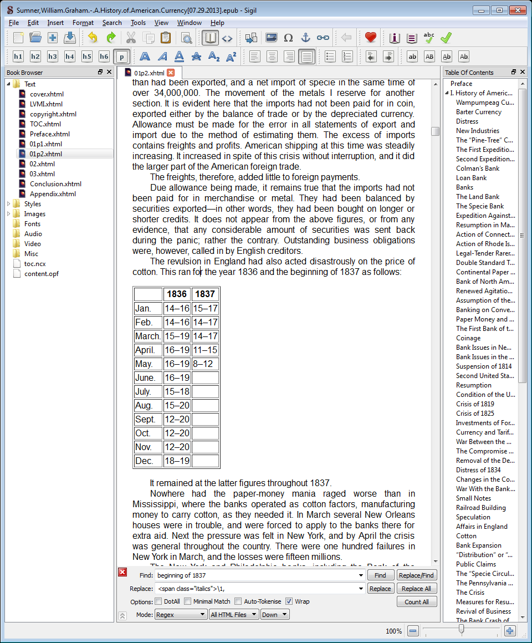The image size is (532, 643).
Task: Expand the Styles folder
Action: click(x=9, y=204)
